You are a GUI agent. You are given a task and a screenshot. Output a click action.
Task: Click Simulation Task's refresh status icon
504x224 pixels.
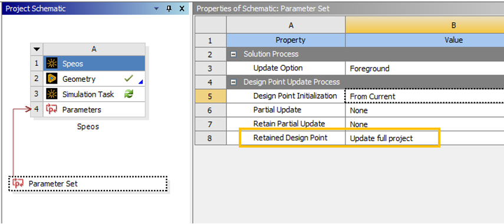(x=129, y=94)
